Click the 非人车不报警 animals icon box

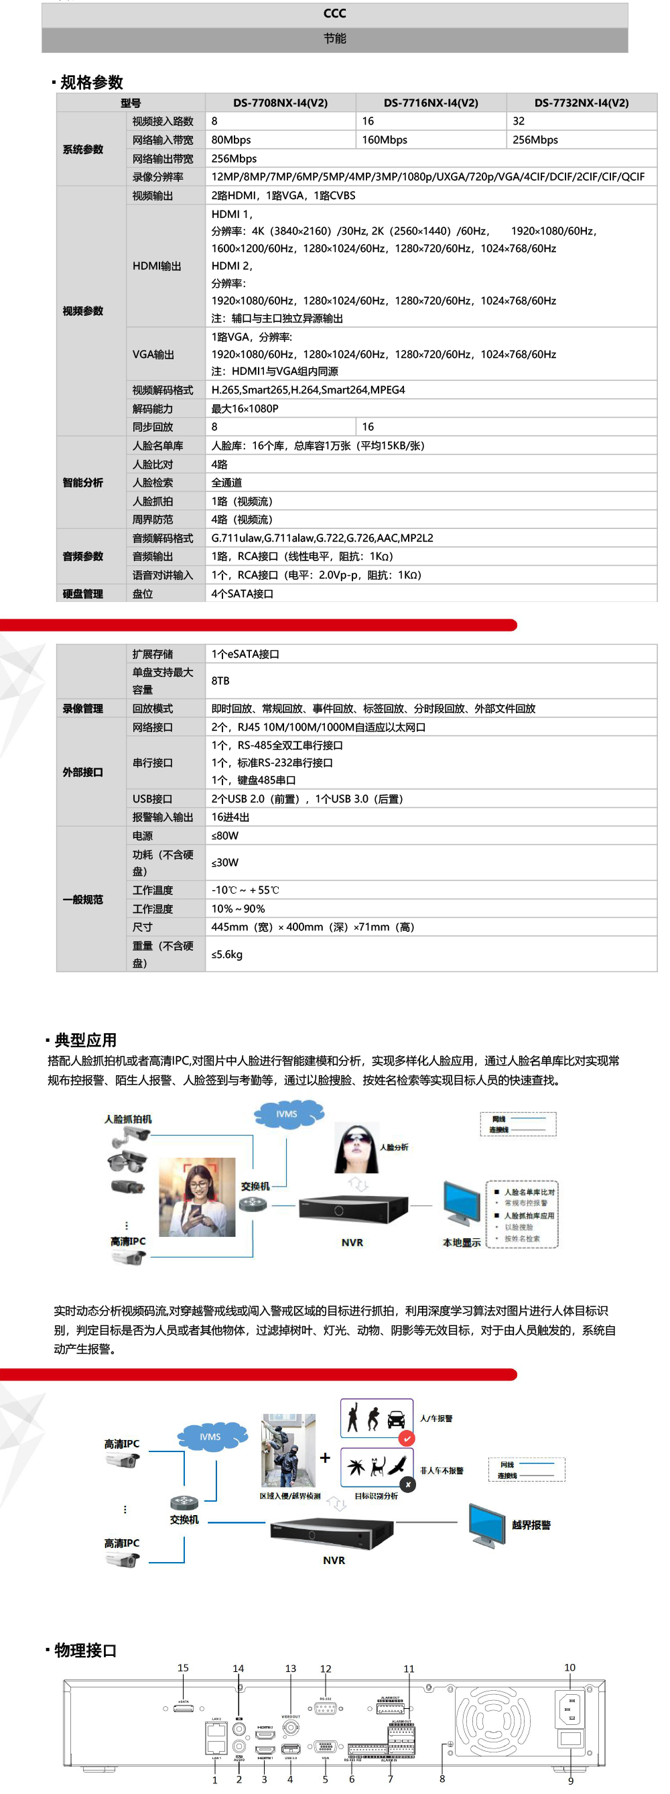[377, 1467]
